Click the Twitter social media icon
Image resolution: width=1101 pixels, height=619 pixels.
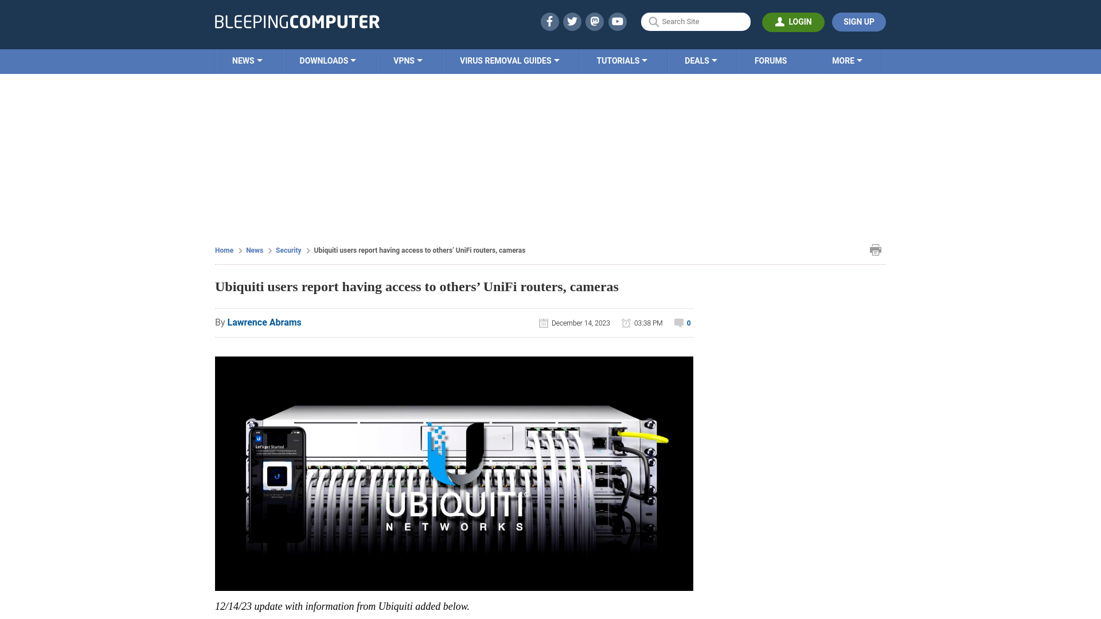coord(572,21)
